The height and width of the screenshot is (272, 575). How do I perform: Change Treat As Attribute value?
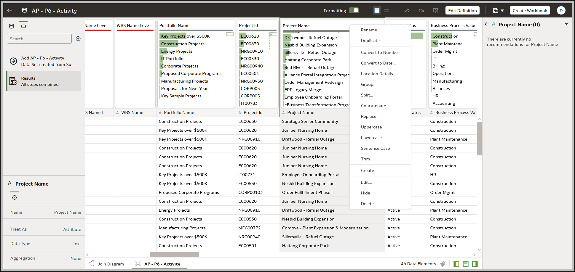[72, 229]
